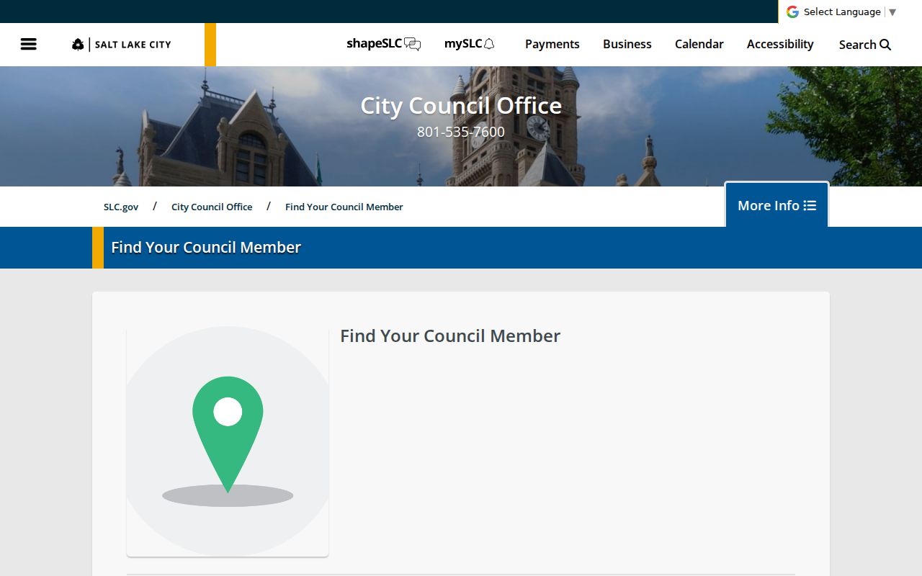Click the Google logo in language selector
Viewport: 922px width, 576px height.
[x=792, y=12]
